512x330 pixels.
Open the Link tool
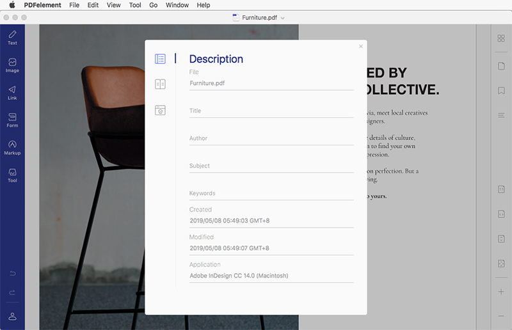click(x=12, y=93)
